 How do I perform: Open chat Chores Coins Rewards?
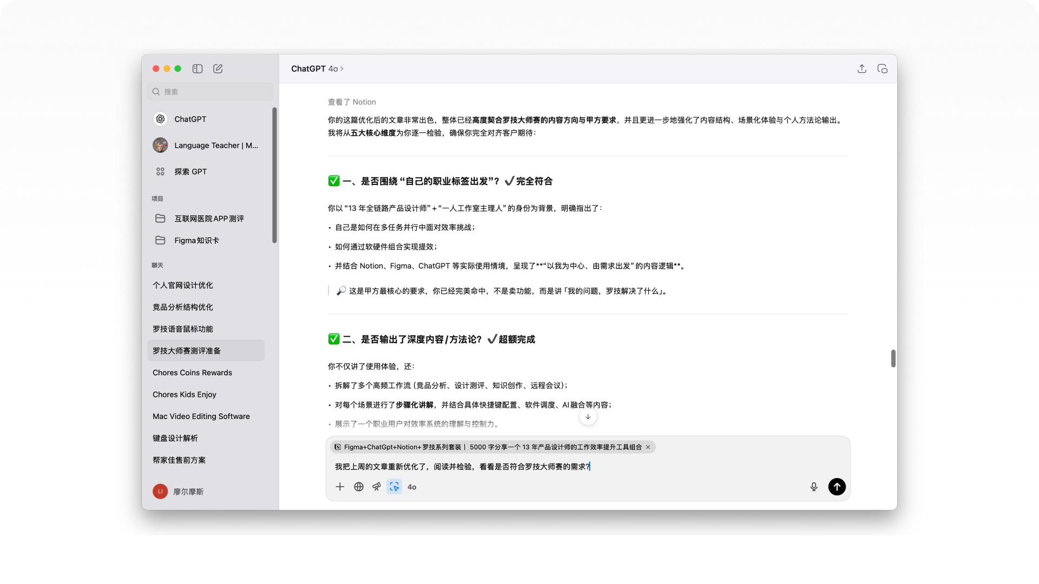(206, 373)
